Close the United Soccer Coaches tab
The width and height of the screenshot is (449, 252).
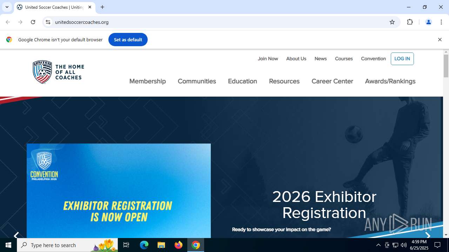90,7
